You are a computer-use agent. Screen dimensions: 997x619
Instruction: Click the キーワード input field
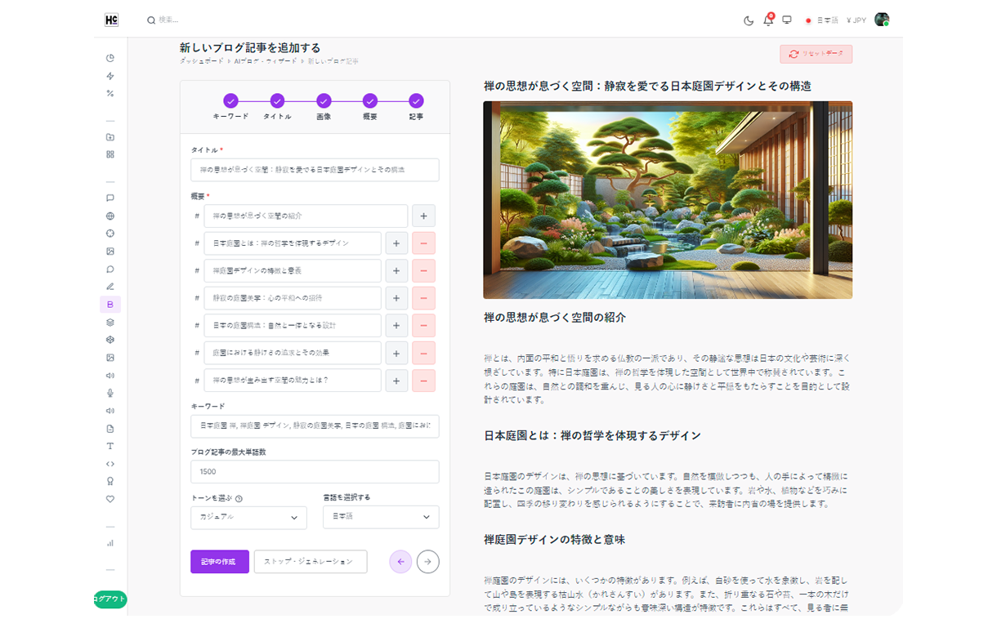pos(315,426)
